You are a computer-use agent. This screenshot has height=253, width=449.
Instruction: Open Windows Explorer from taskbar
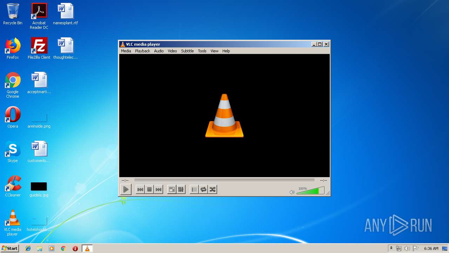40,248
